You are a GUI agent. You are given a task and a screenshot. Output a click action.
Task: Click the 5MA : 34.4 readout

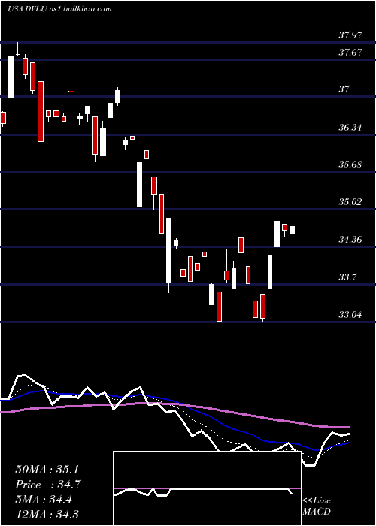(x=44, y=500)
